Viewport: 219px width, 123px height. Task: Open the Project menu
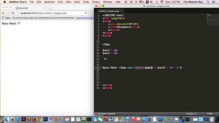96,2
